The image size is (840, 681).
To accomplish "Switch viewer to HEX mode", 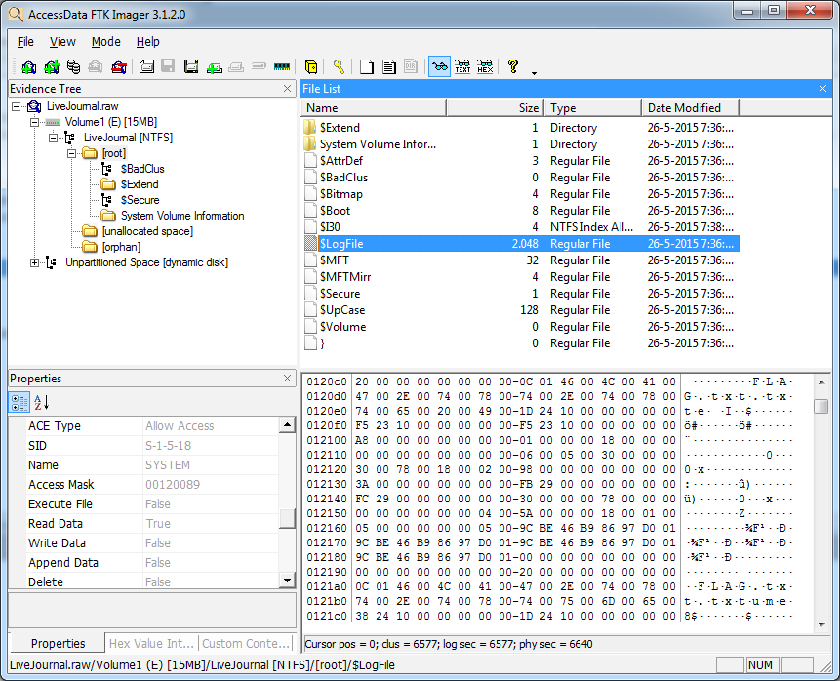I will coord(485,67).
